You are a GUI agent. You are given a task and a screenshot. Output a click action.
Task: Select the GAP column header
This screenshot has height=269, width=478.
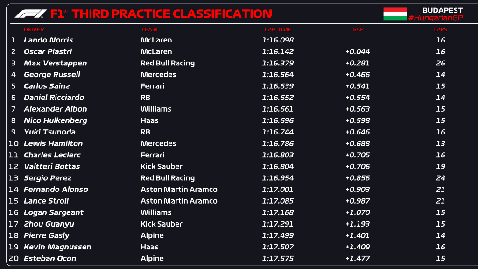358,29
